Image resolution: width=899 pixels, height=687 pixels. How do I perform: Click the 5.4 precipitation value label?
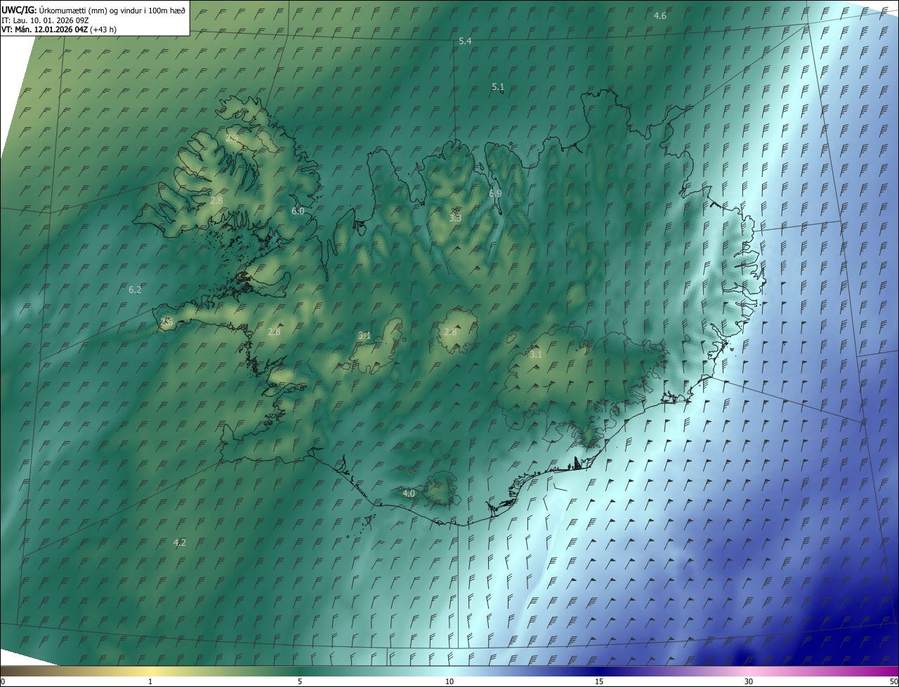point(465,41)
